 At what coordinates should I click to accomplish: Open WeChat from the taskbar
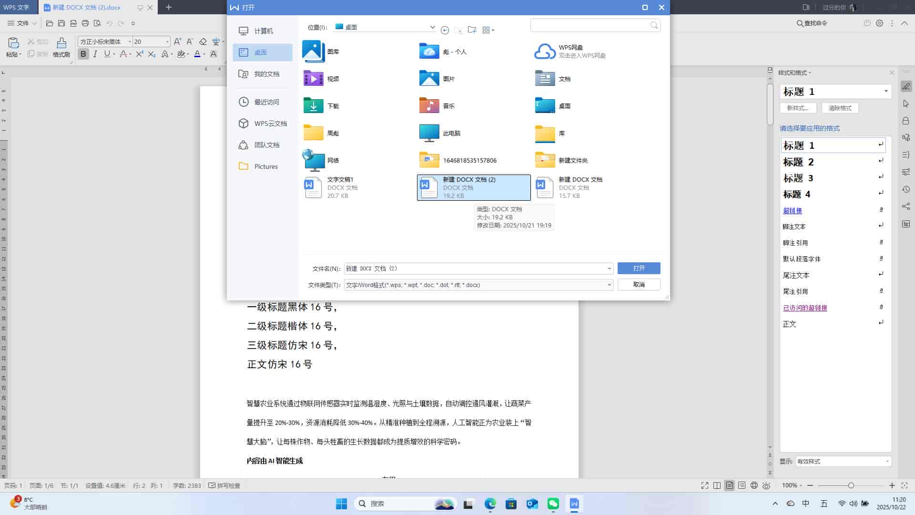[x=553, y=504]
